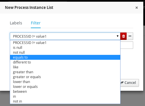This screenshot has height=106, width=145.
Task: Pick the 'lower than' operator
Action: point(65,82)
